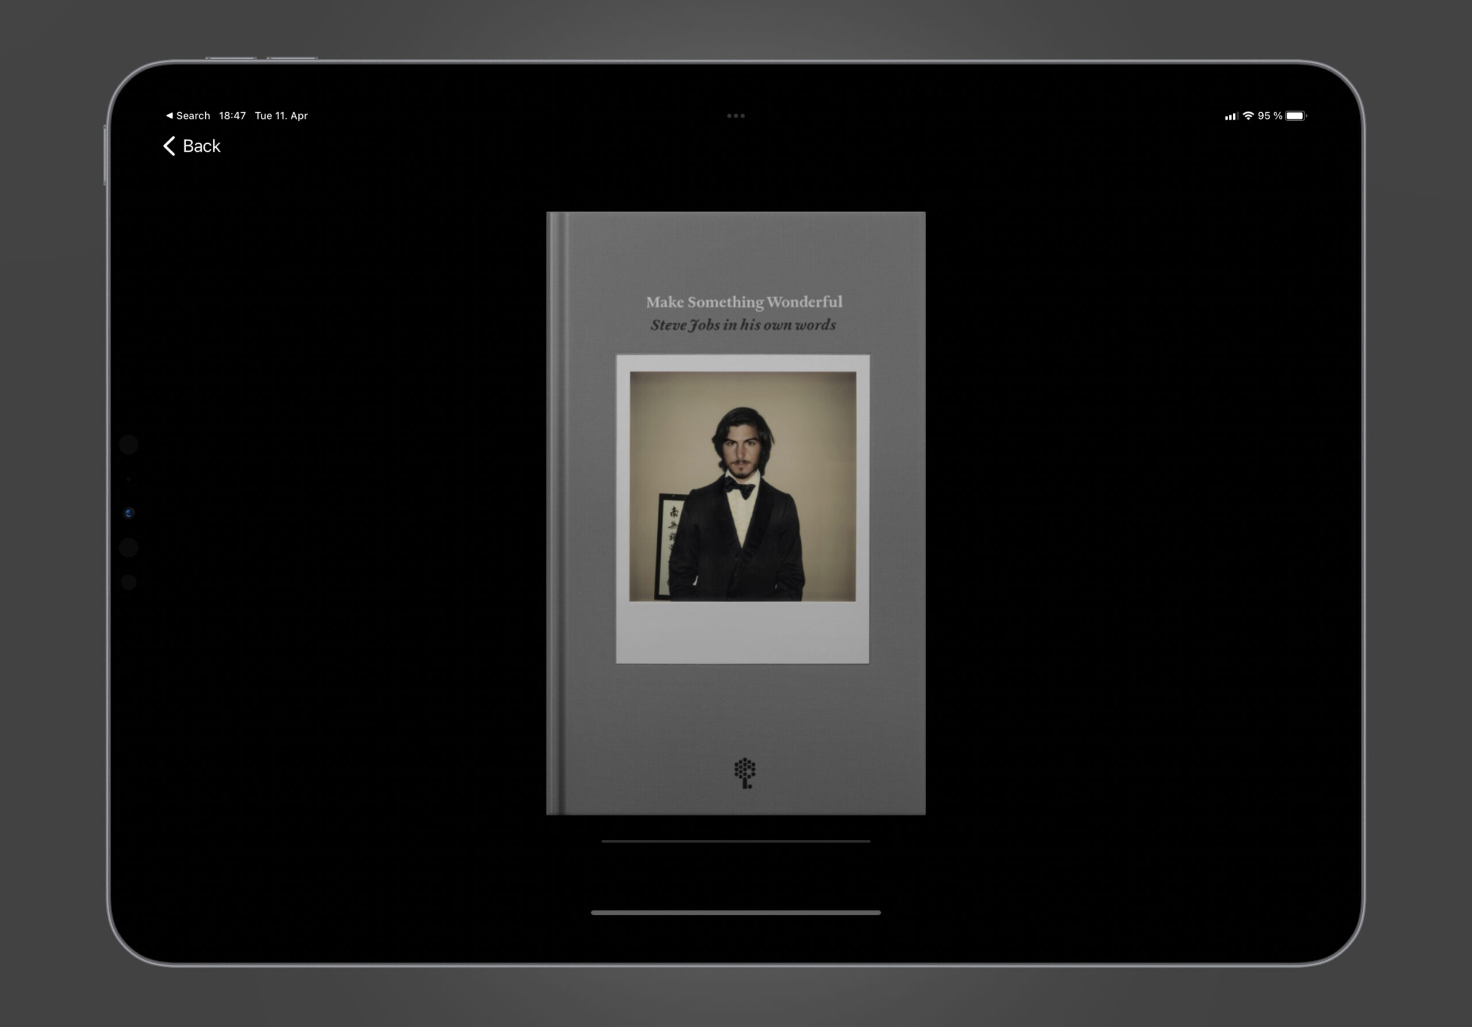Screen dimensions: 1472x1027
Task: Tap the tree logo on book cover
Action: [744, 773]
